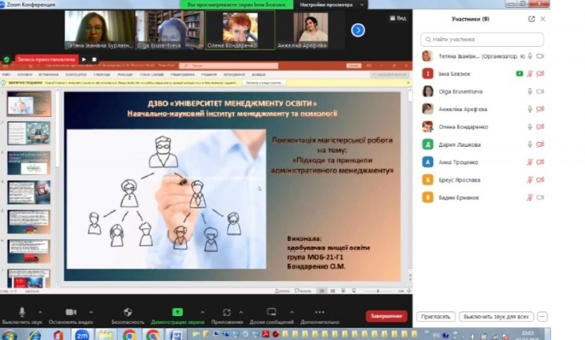585x340 pixels.
Task: Select the second slide thumbnail in PowerPoint
Action: (29, 133)
